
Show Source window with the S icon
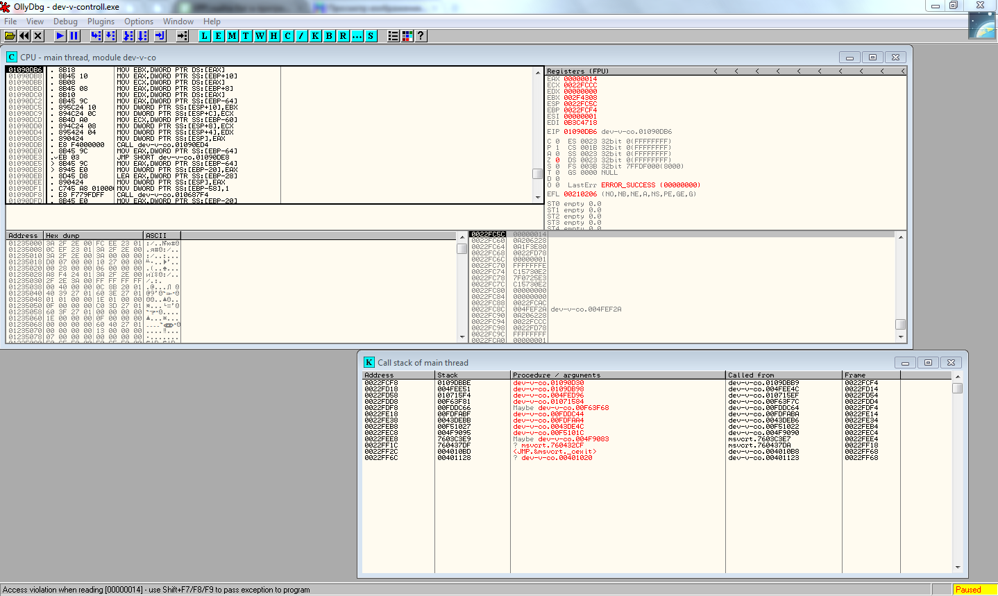[x=371, y=35]
